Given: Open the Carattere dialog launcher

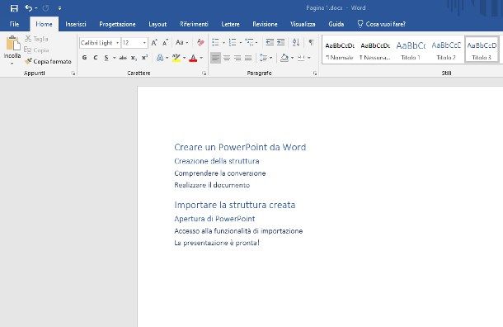Looking at the screenshot, I should [x=204, y=73].
